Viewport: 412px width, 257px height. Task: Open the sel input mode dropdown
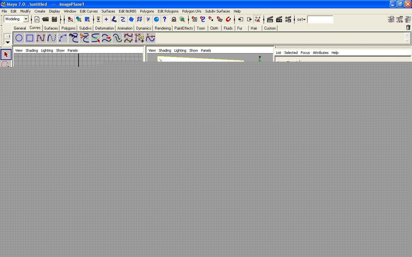[x=301, y=20]
